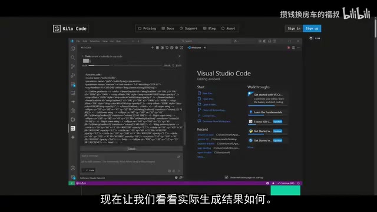The image size is (377, 212).
Task: Open the Run and Debug view icon
Action: coord(73,75)
